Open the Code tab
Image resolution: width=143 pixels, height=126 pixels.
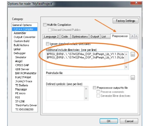click(x=65, y=37)
